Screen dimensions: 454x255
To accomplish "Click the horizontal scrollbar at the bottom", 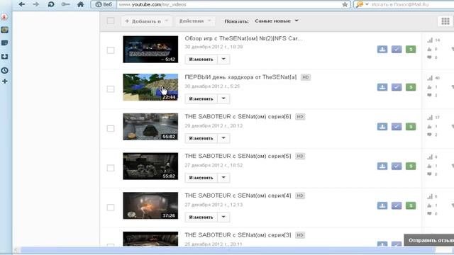I will coord(227,250).
